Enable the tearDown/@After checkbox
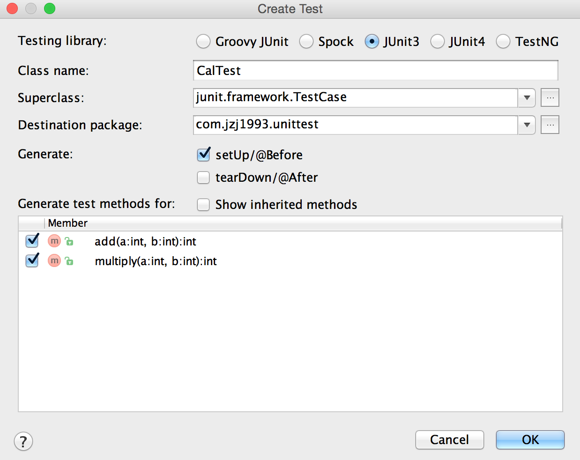 click(x=203, y=178)
